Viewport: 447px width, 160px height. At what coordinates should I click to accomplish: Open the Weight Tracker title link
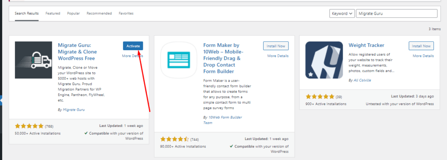pyautogui.click(x=366, y=45)
